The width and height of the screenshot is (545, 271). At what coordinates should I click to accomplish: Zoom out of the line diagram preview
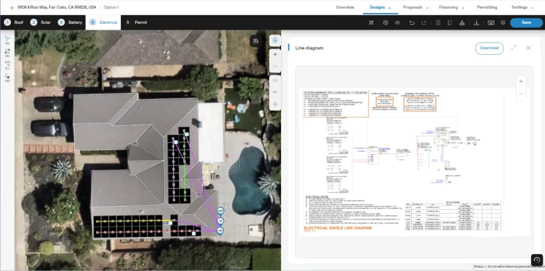point(521,94)
